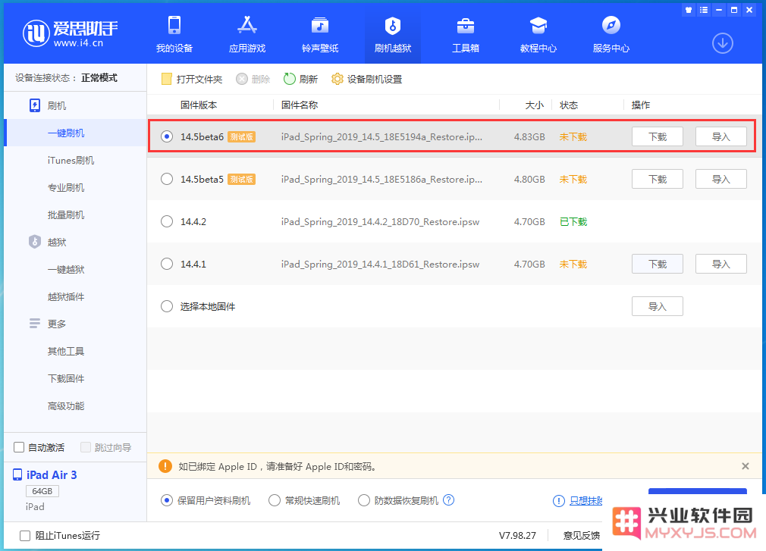The width and height of the screenshot is (766, 551).
Task: Choose 常规快速刷机 radio option
Action: [275, 500]
